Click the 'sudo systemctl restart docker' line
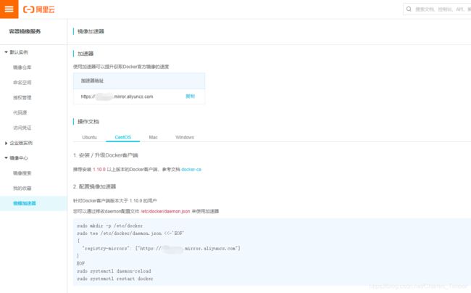This screenshot has height=293, width=471. click(115, 278)
